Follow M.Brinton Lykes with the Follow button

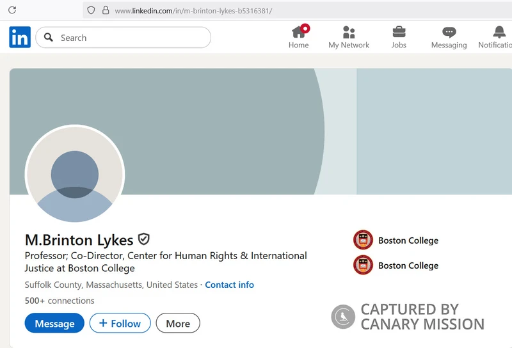click(x=120, y=323)
